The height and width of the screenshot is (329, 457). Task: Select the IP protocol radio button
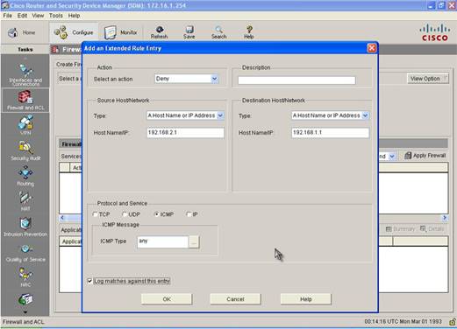tap(189, 214)
